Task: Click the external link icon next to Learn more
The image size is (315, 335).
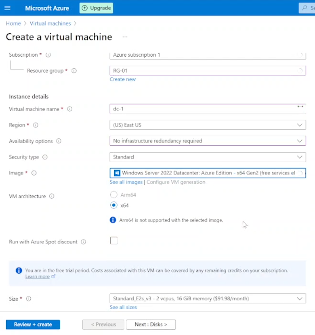Action: coord(53,276)
